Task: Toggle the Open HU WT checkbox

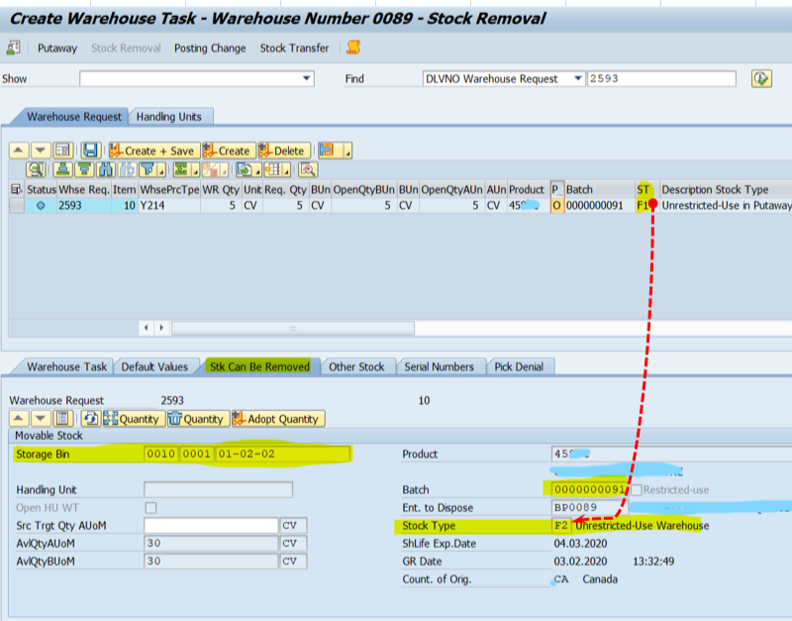Action: (150, 507)
